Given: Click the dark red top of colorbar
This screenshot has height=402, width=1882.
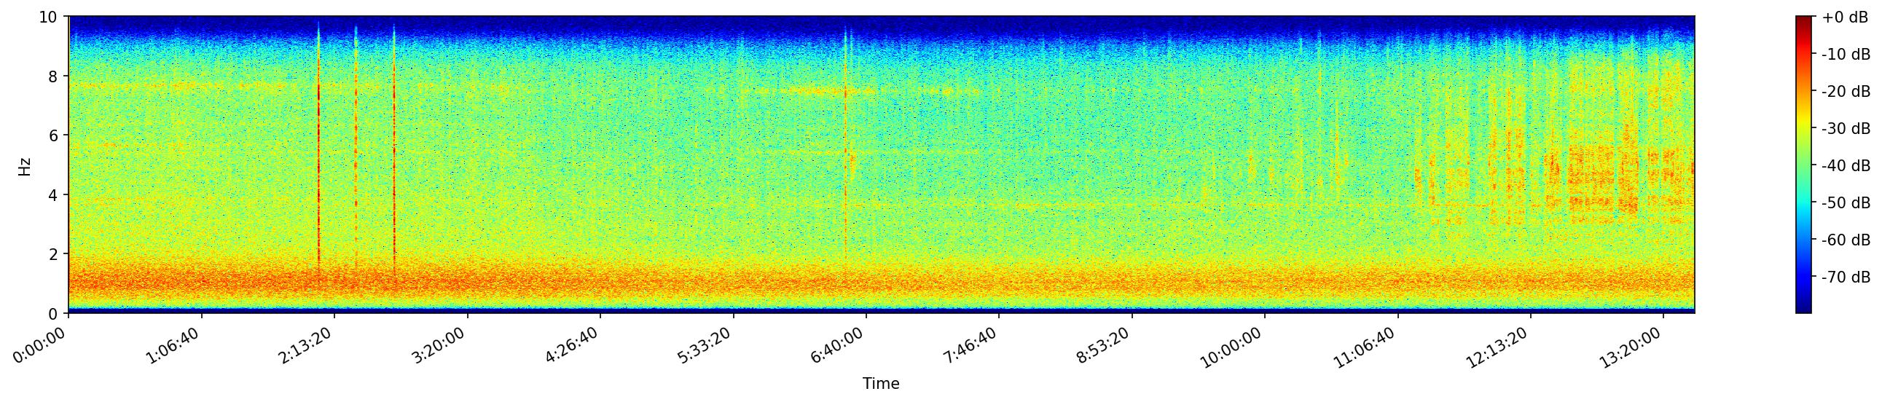Looking at the screenshot, I should coord(1804,20).
